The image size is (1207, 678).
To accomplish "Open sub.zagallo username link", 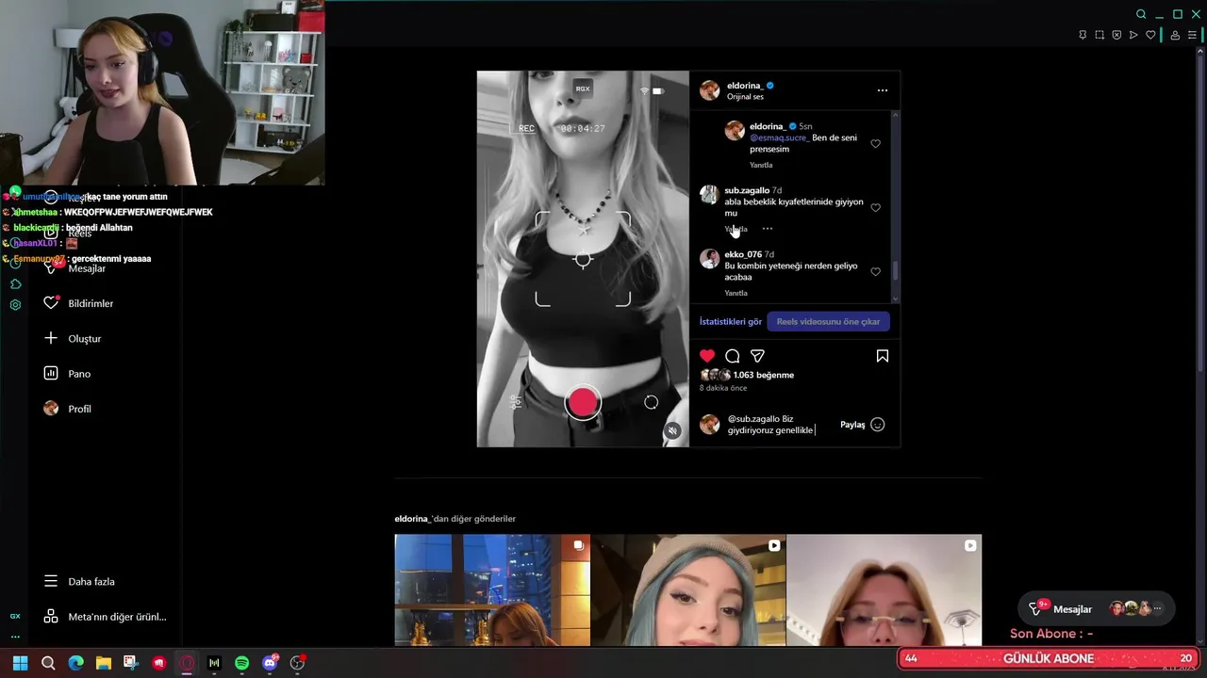I will pos(747,190).
